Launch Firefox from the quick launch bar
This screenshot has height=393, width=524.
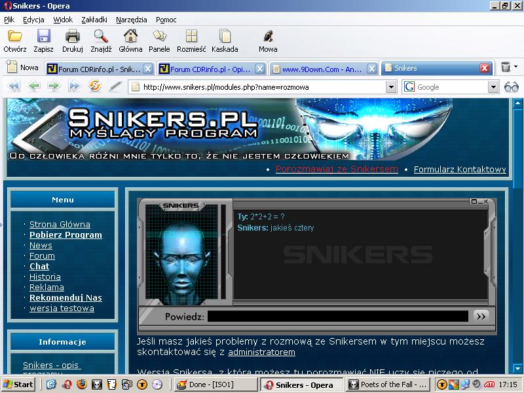81,384
